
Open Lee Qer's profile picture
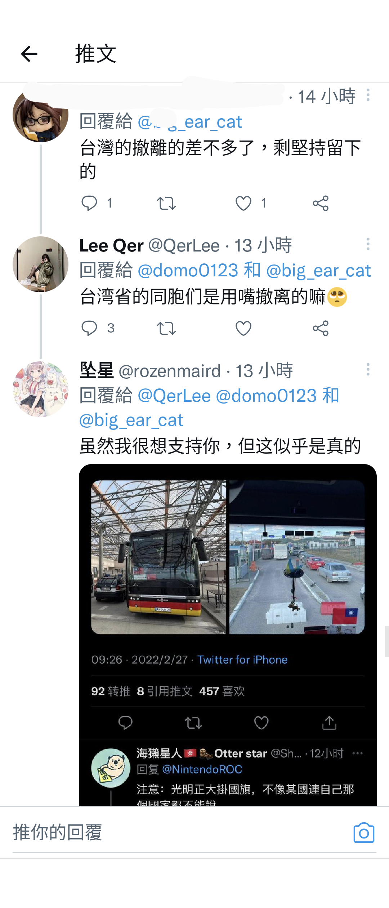(x=40, y=264)
